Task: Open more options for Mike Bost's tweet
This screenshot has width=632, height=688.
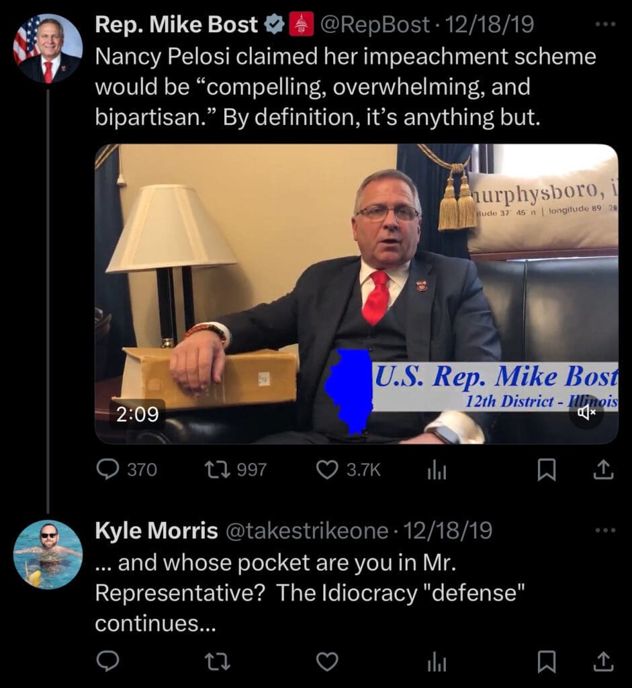Action: [x=605, y=25]
